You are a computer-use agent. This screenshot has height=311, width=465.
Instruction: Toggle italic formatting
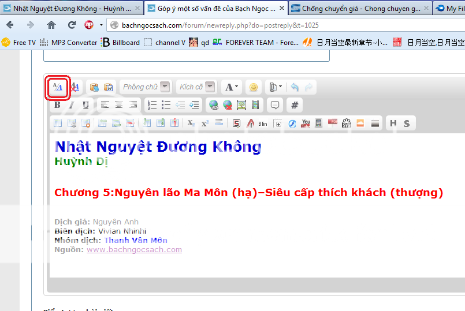click(x=72, y=105)
